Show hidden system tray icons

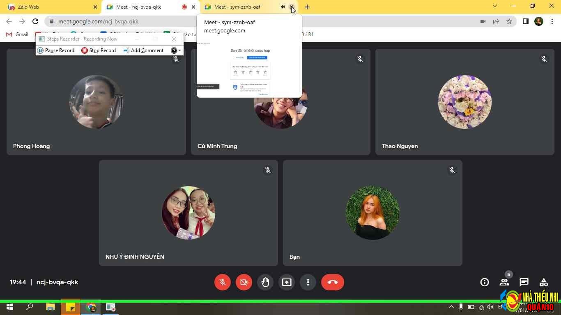(x=451, y=307)
